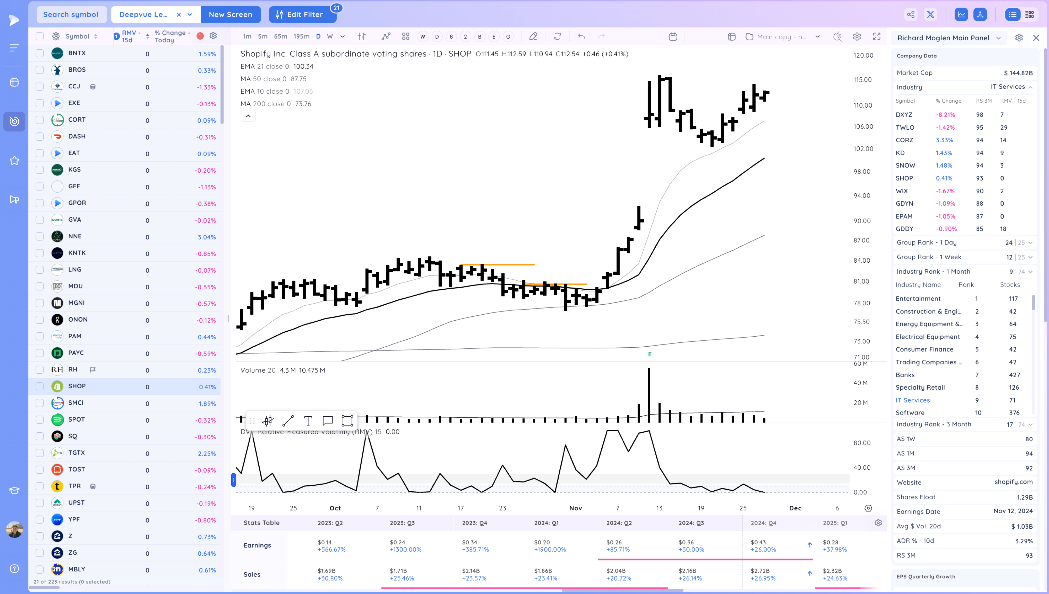Select IT Services in industry rank list
The width and height of the screenshot is (1049, 594).
click(x=912, y=401)
